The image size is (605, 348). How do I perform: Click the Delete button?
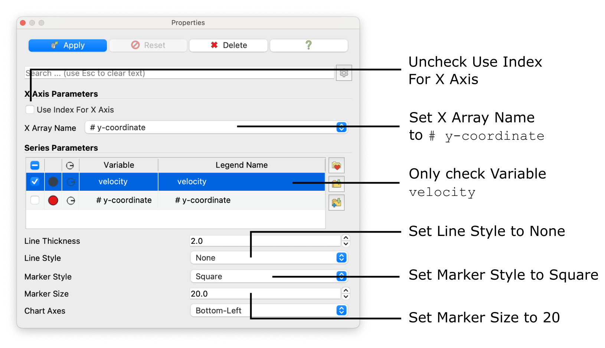[228, 45]
